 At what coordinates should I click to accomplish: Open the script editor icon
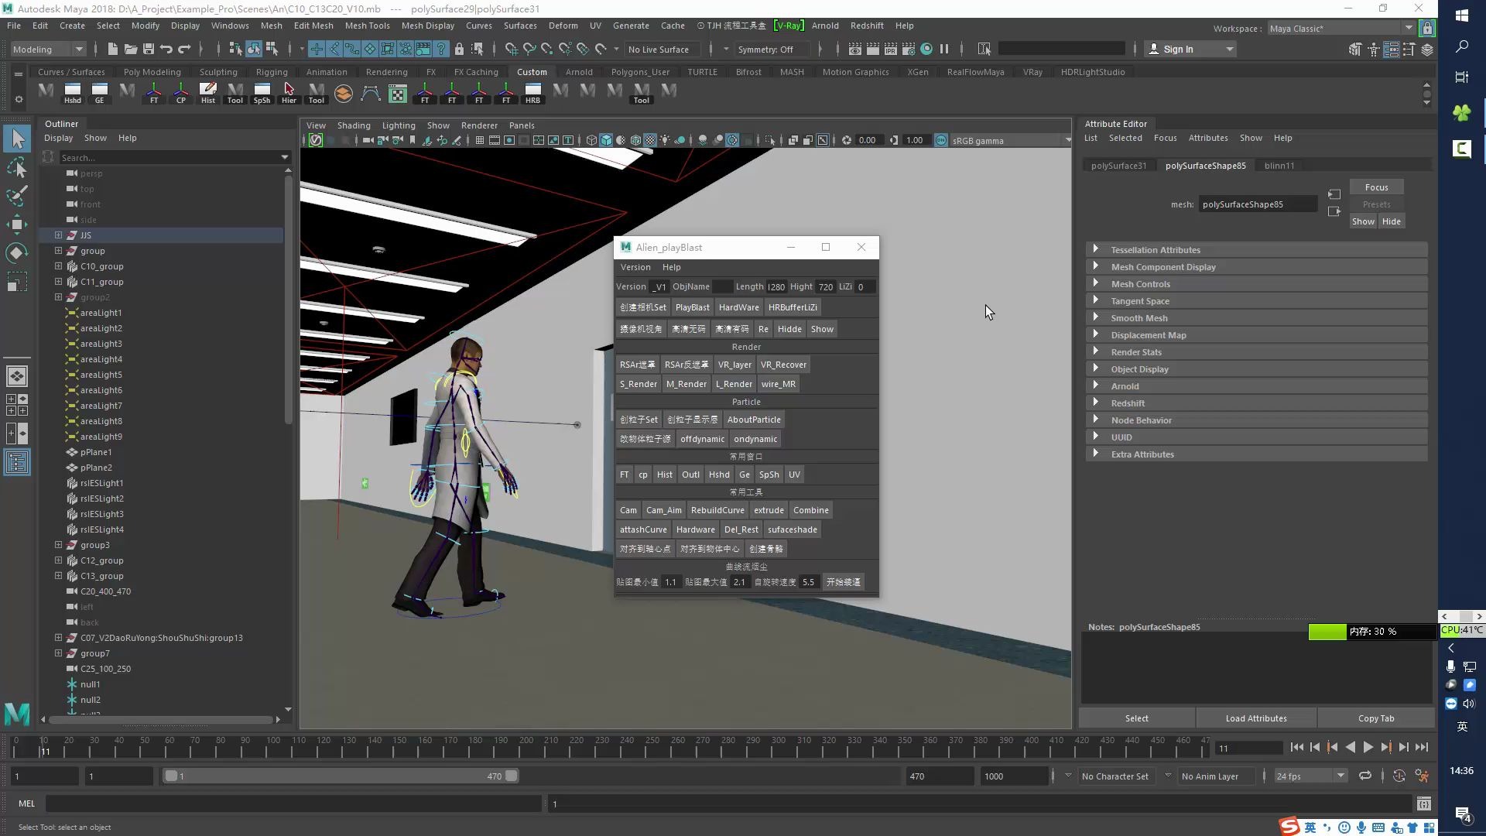(1423, 803)
